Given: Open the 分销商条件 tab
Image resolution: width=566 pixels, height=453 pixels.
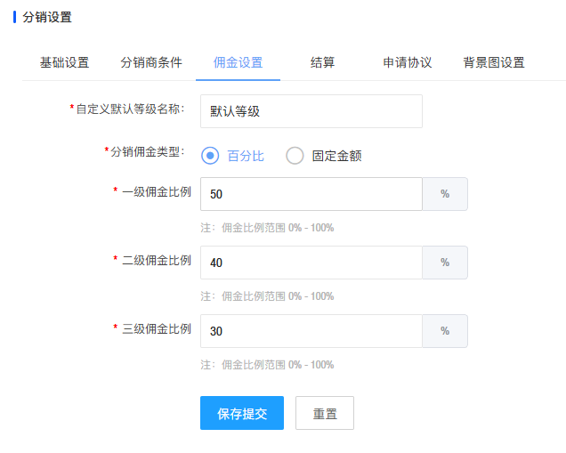Looking at the screenshot, I should [151, 62].
